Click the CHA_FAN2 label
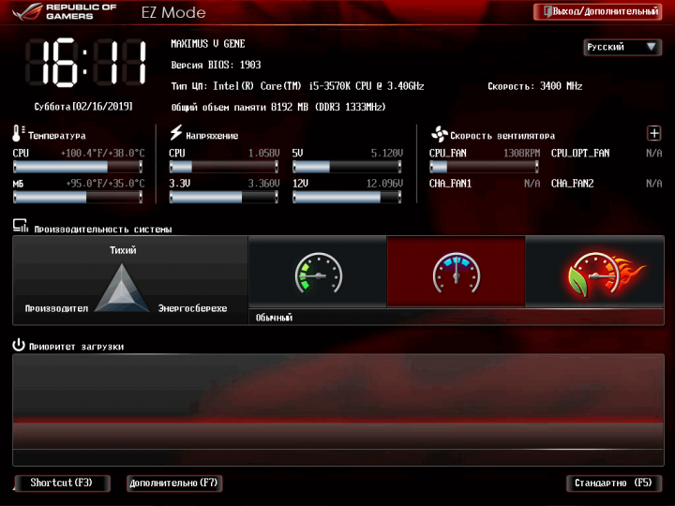 (x=572, y=184)
